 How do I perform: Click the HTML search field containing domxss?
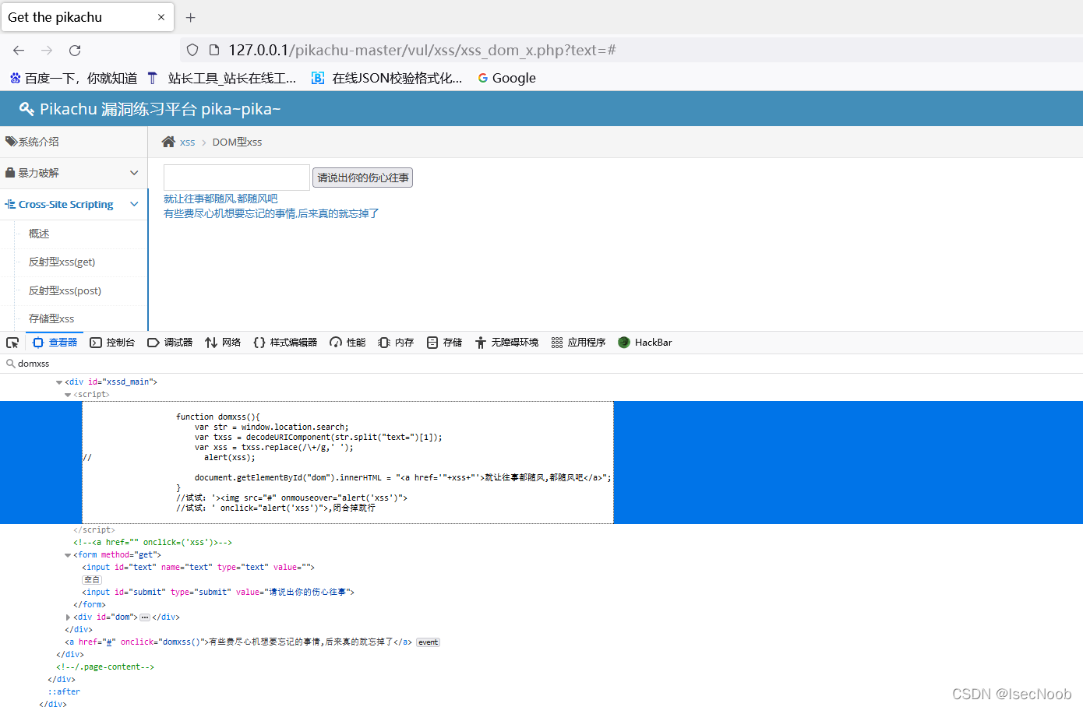[x=541, y=364]
